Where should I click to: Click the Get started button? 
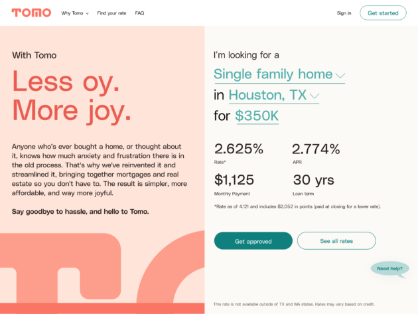[x=383, y=13]
